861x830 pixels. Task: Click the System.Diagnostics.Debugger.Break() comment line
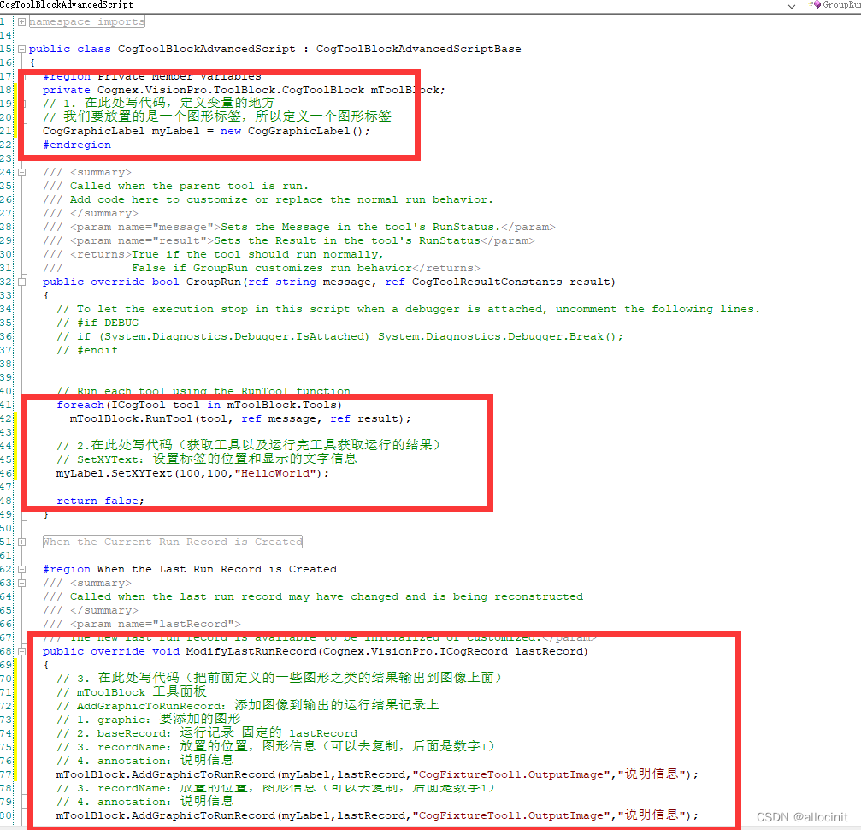tap(340, 336)
